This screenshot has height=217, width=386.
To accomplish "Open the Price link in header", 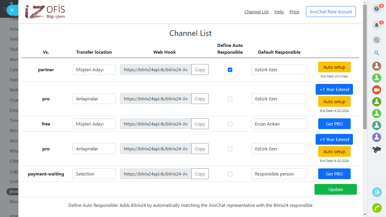I will (x=294, y=12).
